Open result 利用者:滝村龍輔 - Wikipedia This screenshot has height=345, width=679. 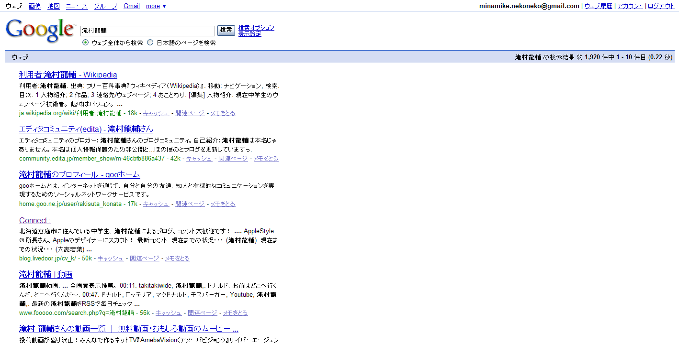[68, 75]
